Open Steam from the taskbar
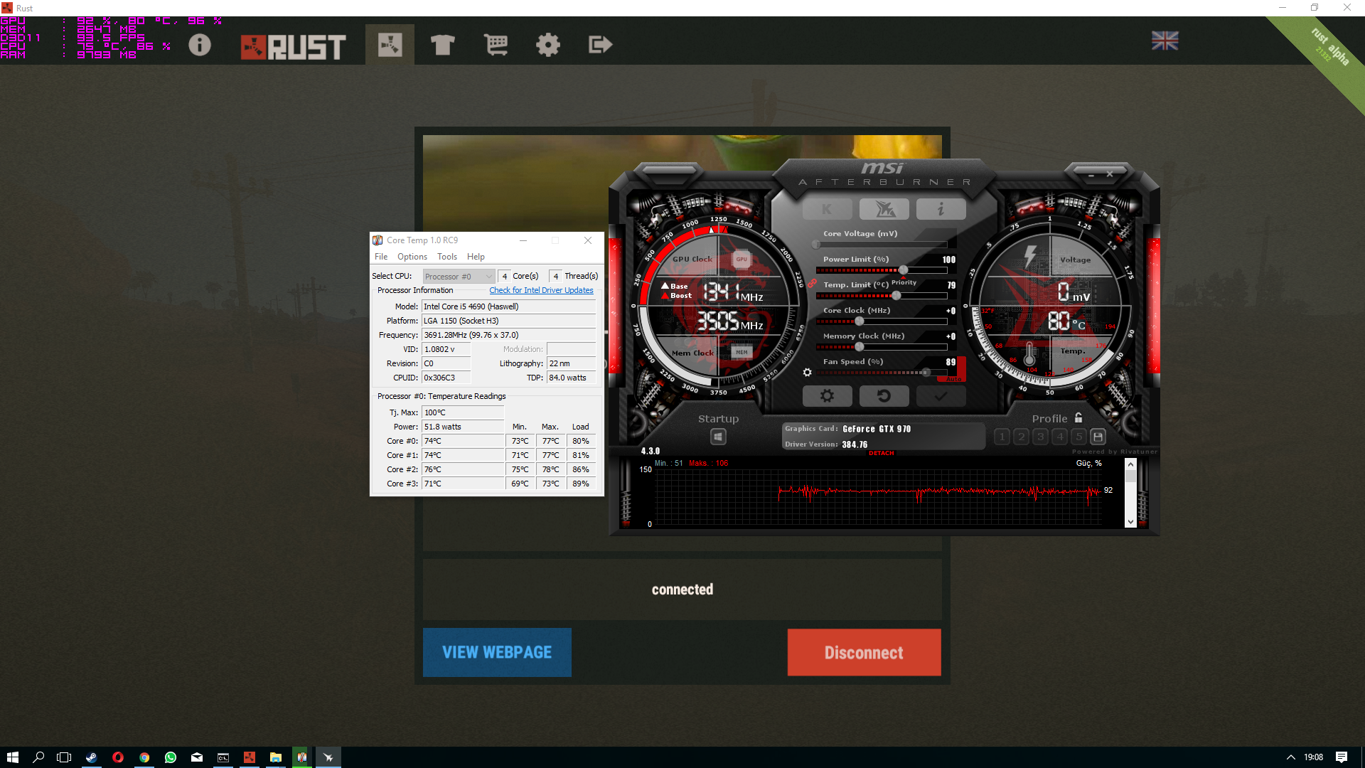This screenshot has height=768, width=1365. tap(91, 757)
